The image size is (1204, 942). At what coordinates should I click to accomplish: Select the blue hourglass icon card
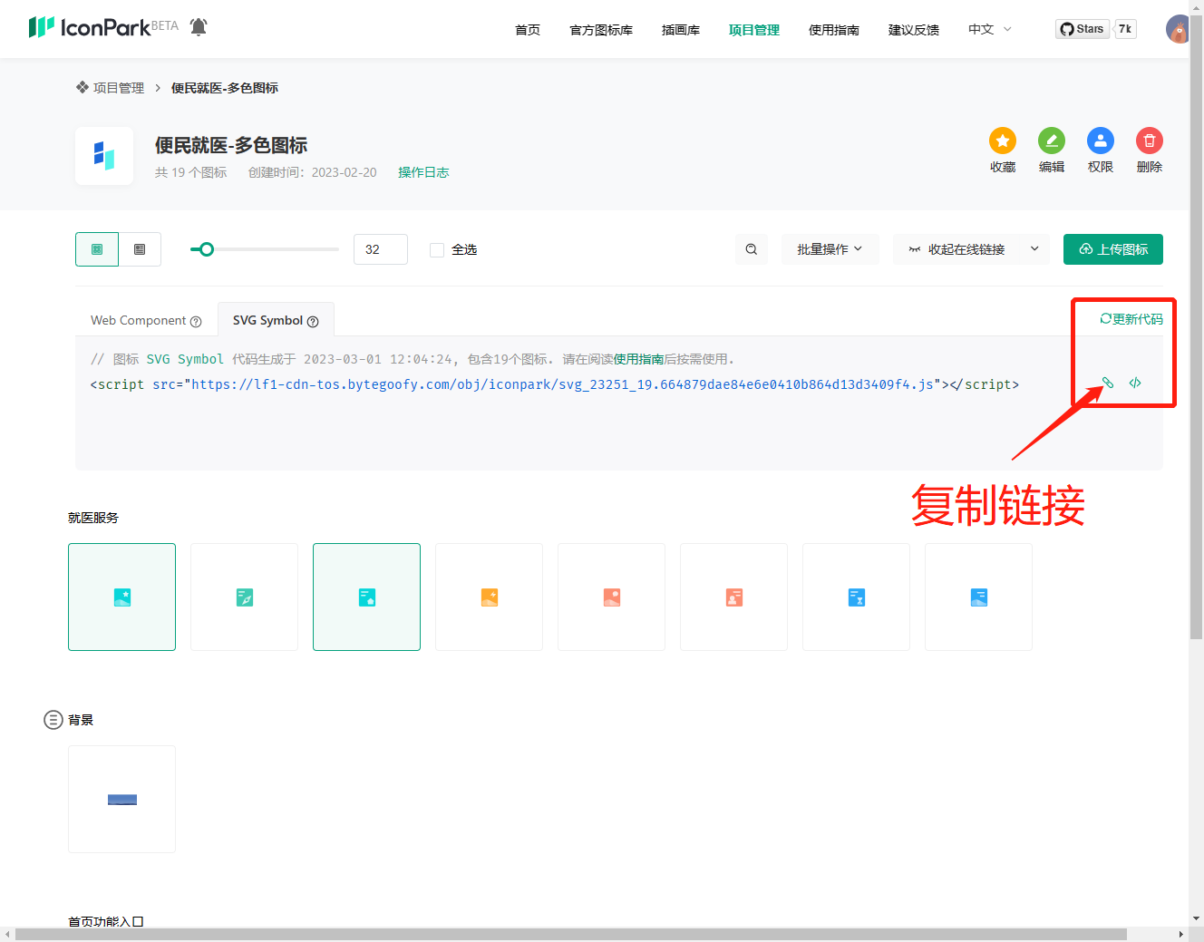(857, 597)
